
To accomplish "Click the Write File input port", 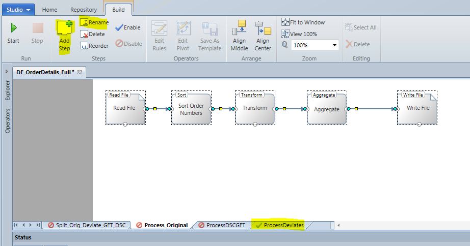I will 396,109.
